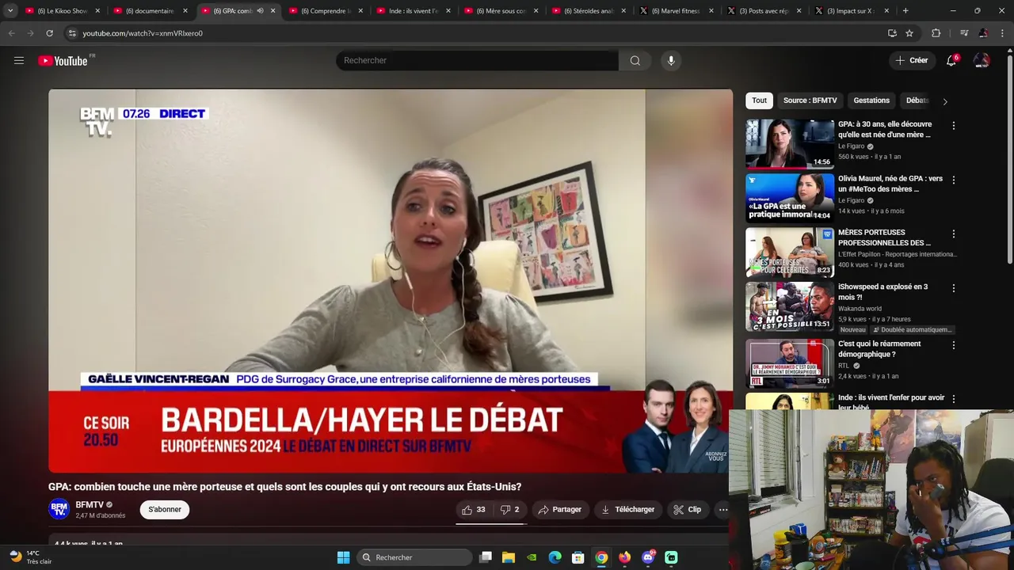This screenshot has width=1014, height=570.
Task: Open the BFMTV channel avatar
Action: (59, 509)
